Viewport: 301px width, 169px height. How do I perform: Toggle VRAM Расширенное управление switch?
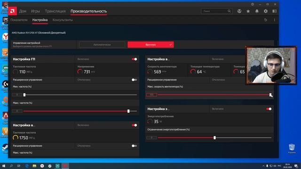pos(135,146)
